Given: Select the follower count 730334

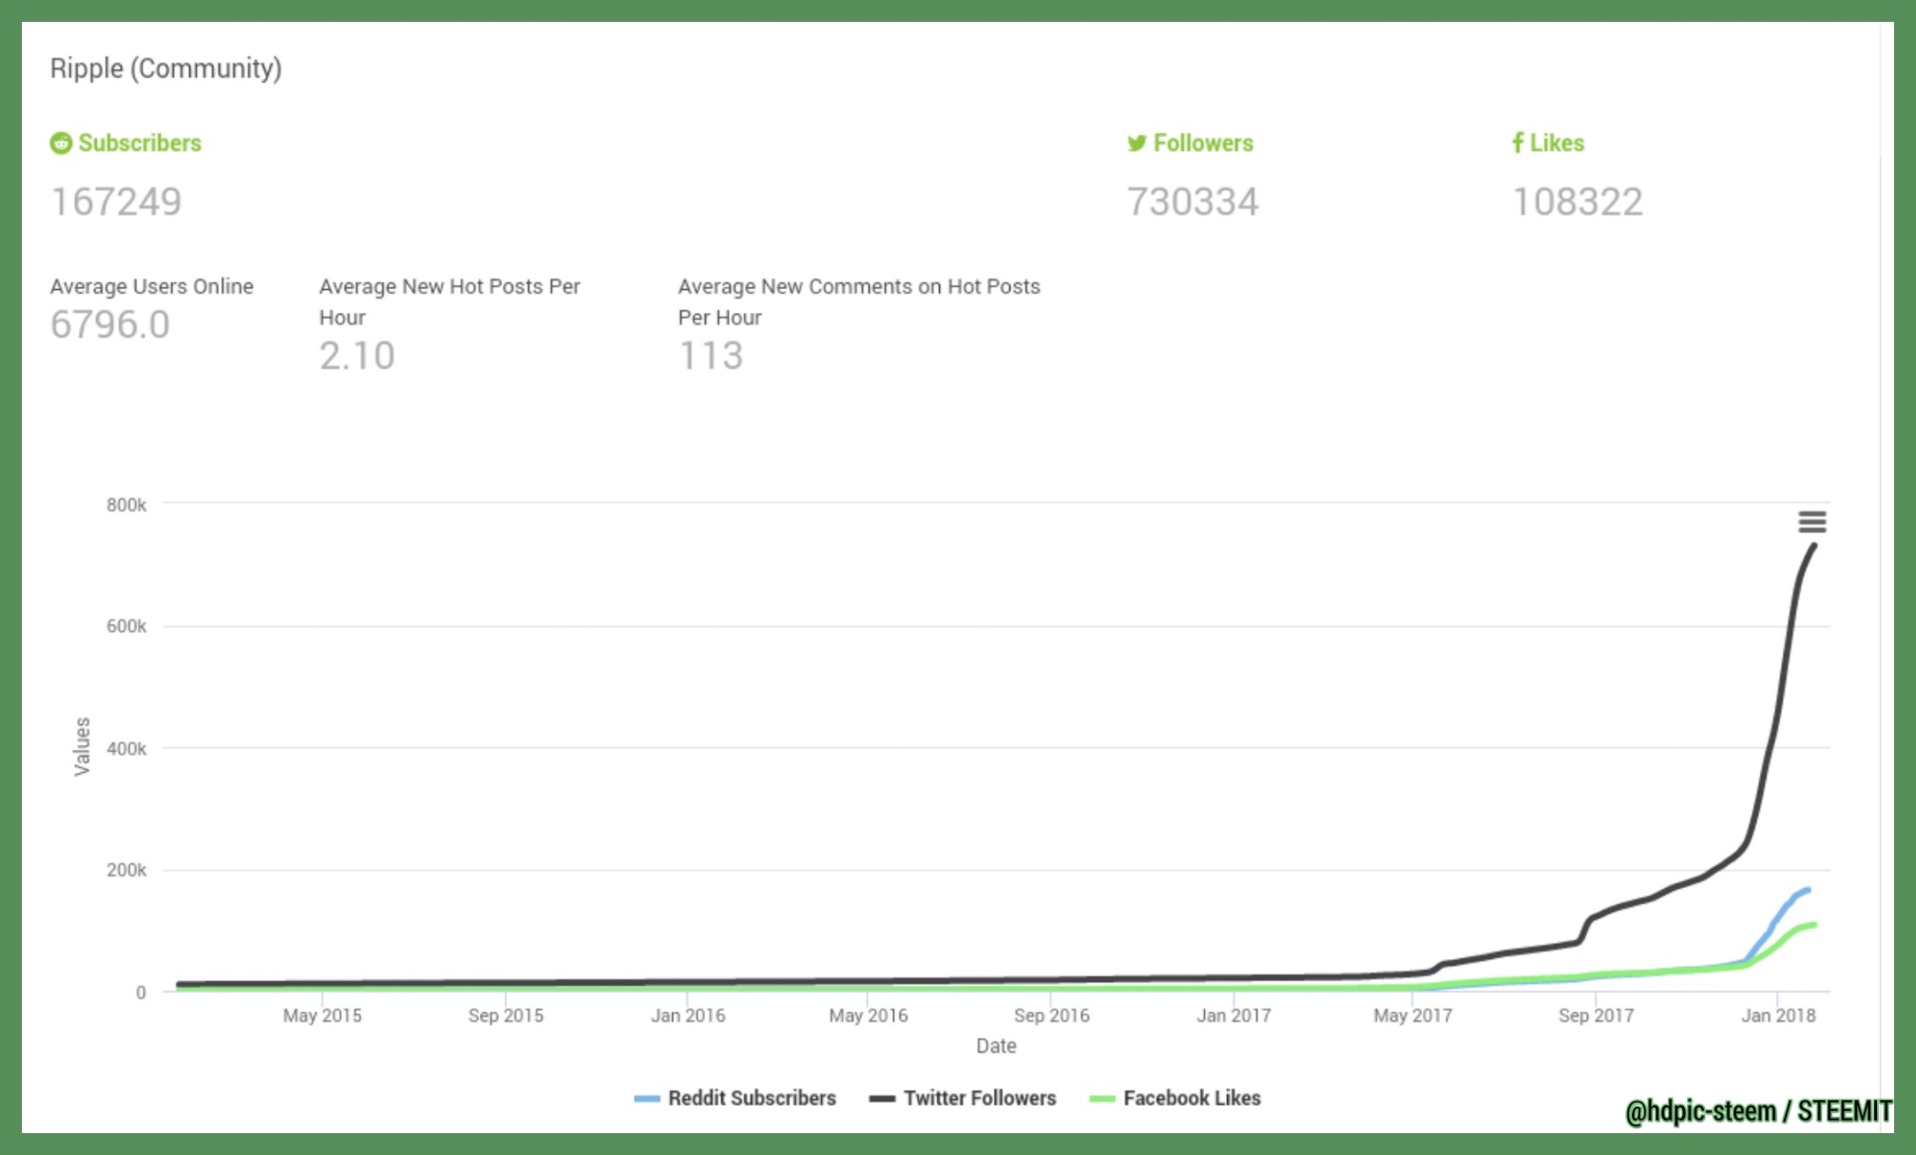Looking at the screenshot, I should pos(1193,202).
